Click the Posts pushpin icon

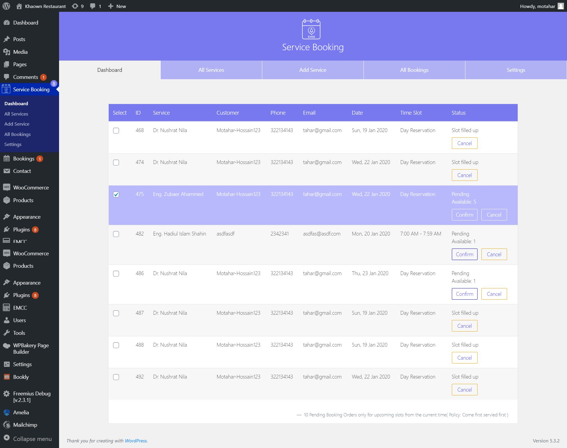coord(6,39)
